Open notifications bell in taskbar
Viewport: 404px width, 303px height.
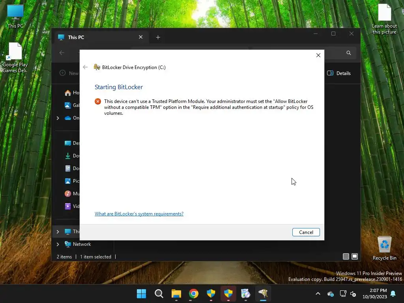click(x=393, y=294)
